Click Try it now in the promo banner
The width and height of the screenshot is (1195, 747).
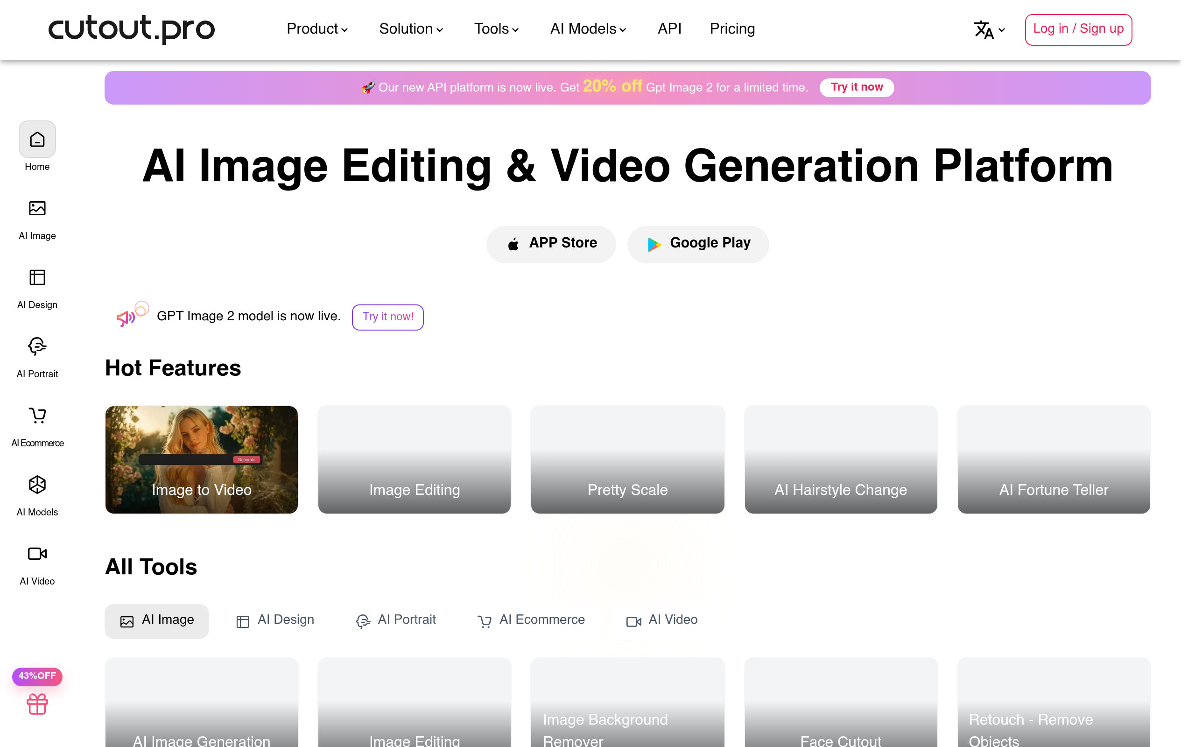point(857,87)
